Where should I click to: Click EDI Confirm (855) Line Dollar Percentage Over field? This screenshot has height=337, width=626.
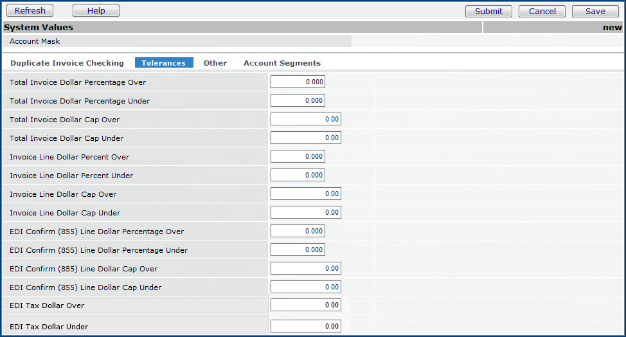298,232
